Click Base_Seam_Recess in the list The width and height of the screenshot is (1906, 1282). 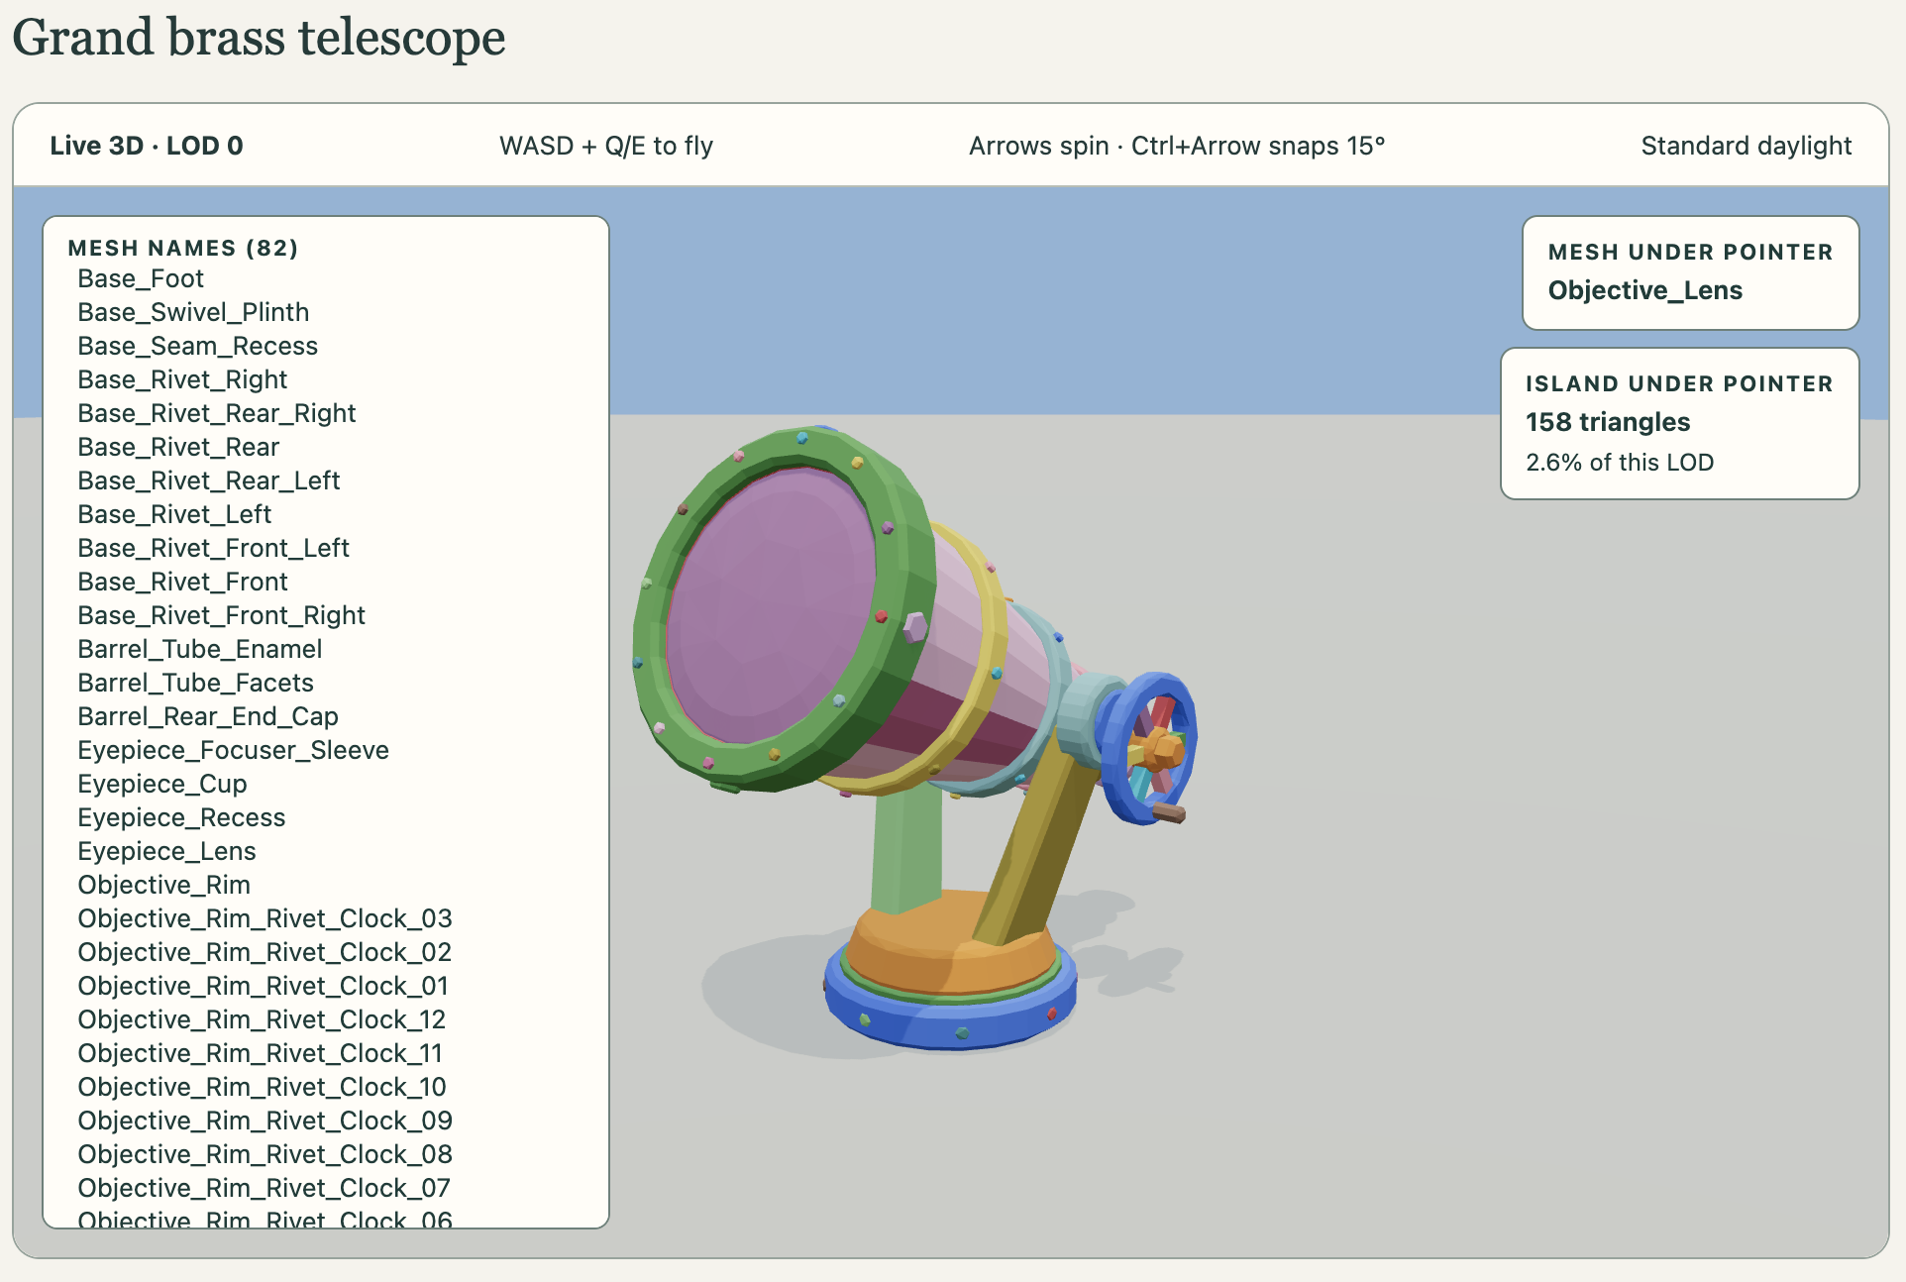point(197,346)
